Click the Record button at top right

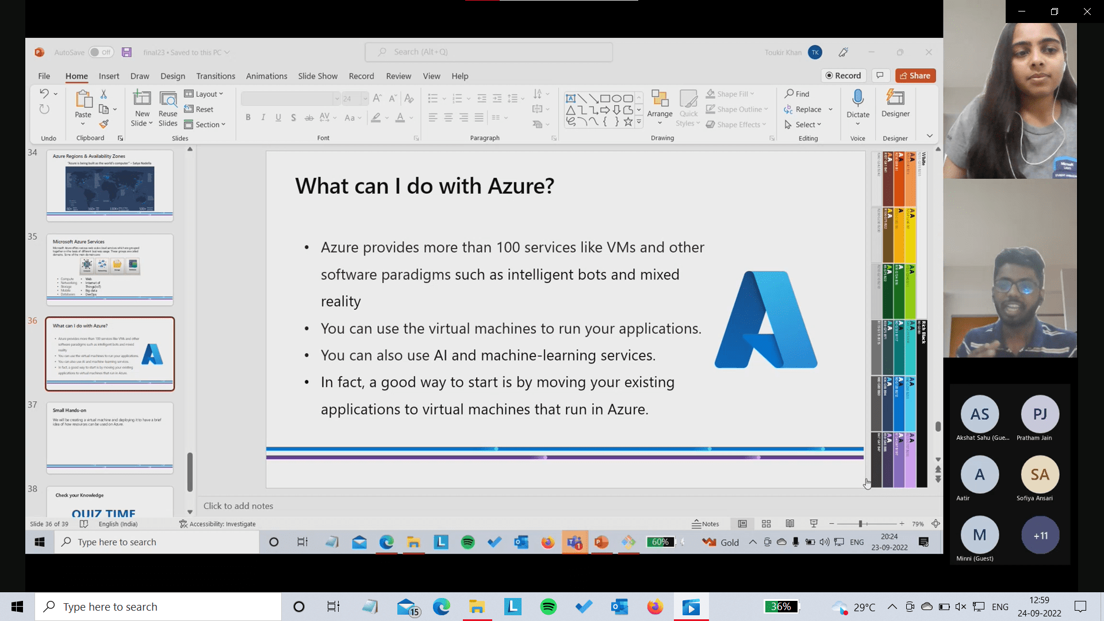[x=843, y=75]
